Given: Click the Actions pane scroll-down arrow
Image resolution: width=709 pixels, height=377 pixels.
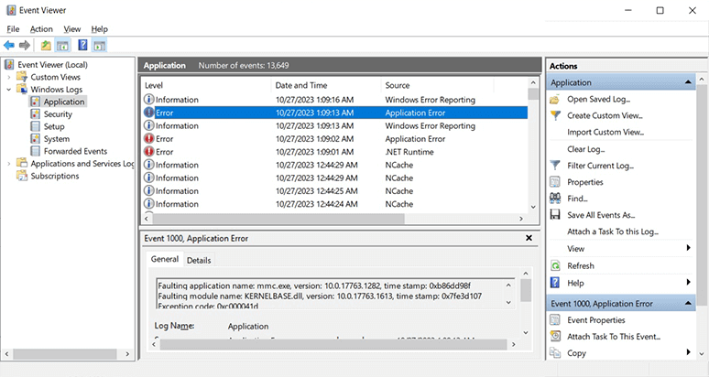Looking at the screenshot, I should (702, 354).
